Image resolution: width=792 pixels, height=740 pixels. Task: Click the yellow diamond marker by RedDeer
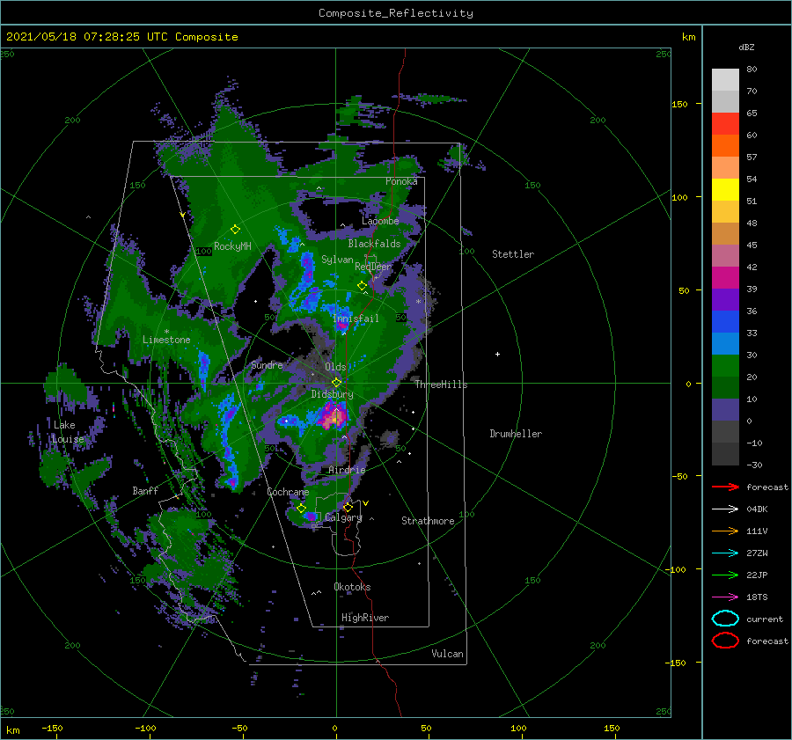tap(362, 286)
